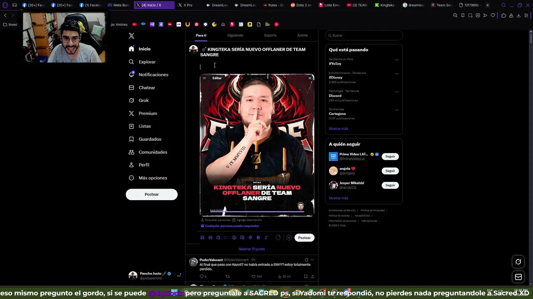Open Comunidades in the sidebar
The height and width of the screenshot is (299, 533).
[148, 152]
